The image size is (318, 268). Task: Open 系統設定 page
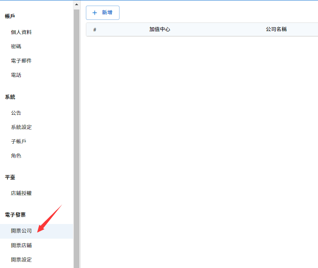21,127
